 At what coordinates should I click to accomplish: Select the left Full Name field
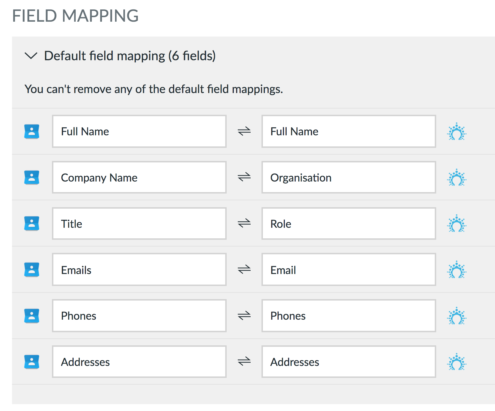[x=139, y=131]
